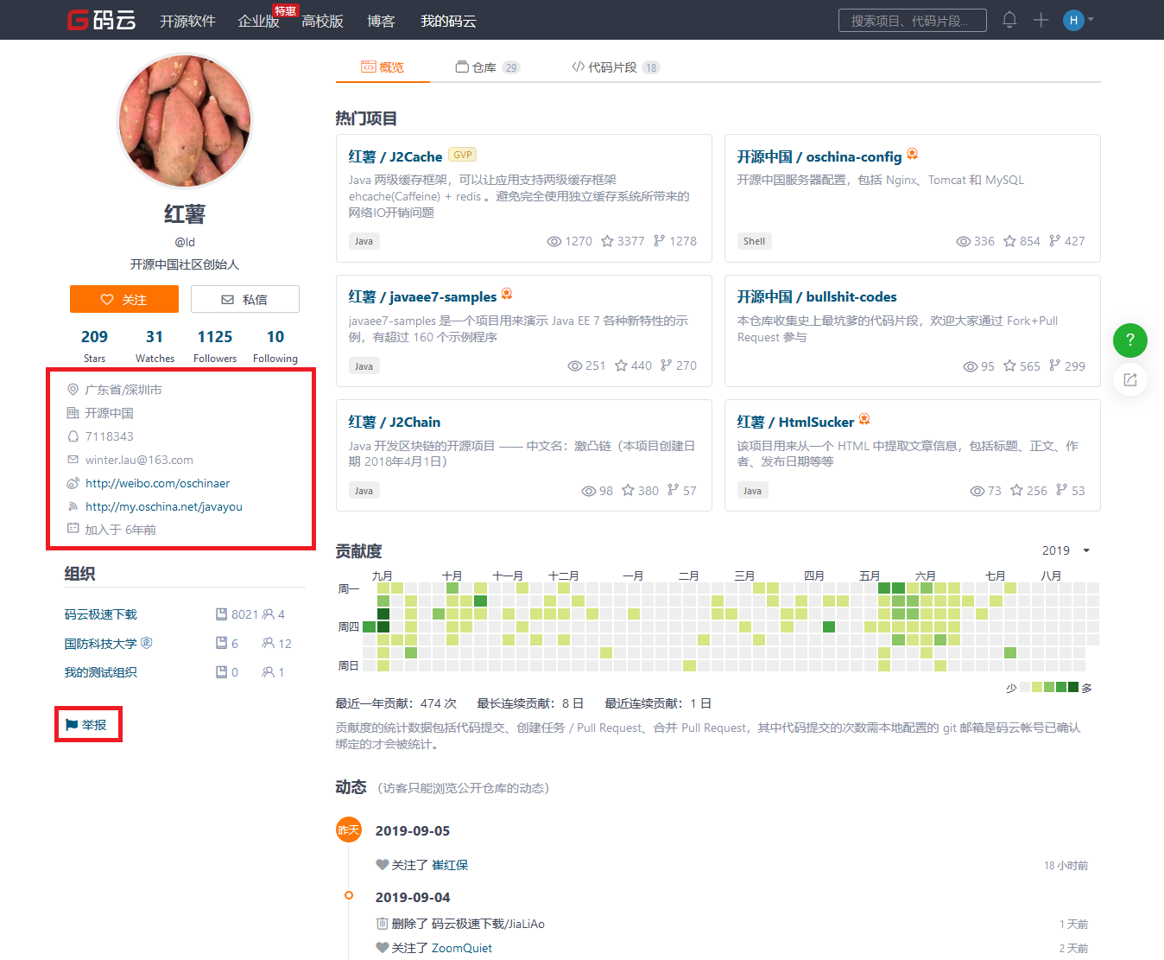Open the 开源中国 / bullshit-codes project
The width and height of the screenshot is (1164, 960).
tap(816, 296)
